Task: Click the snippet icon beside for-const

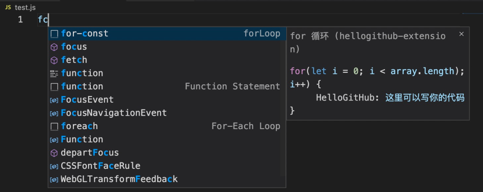Action: point(54,34)
